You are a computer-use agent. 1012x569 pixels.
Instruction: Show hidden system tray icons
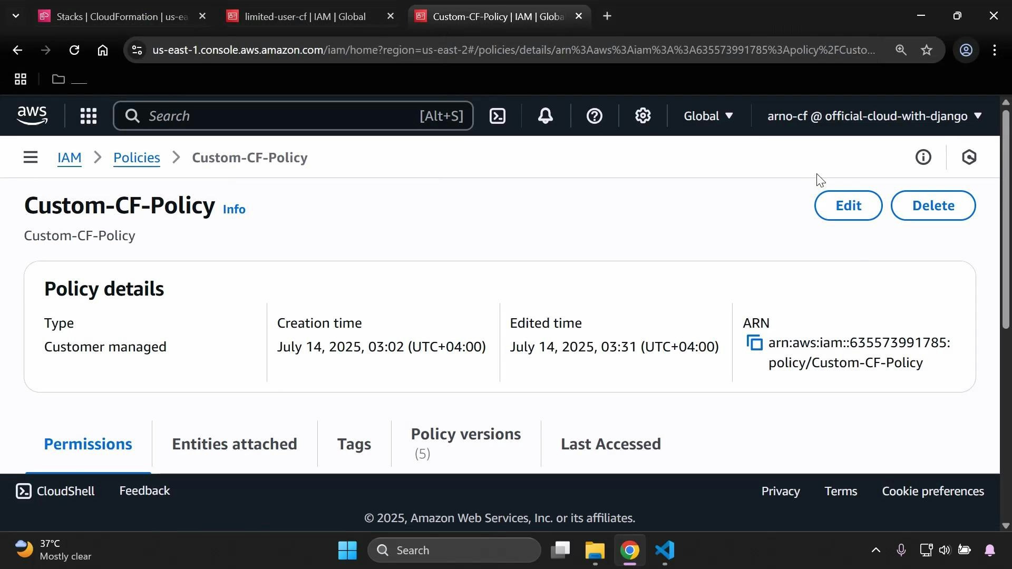875,551
